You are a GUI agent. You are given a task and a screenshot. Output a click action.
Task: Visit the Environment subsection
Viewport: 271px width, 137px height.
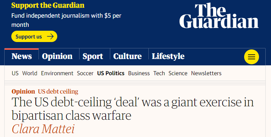(57, 73)
